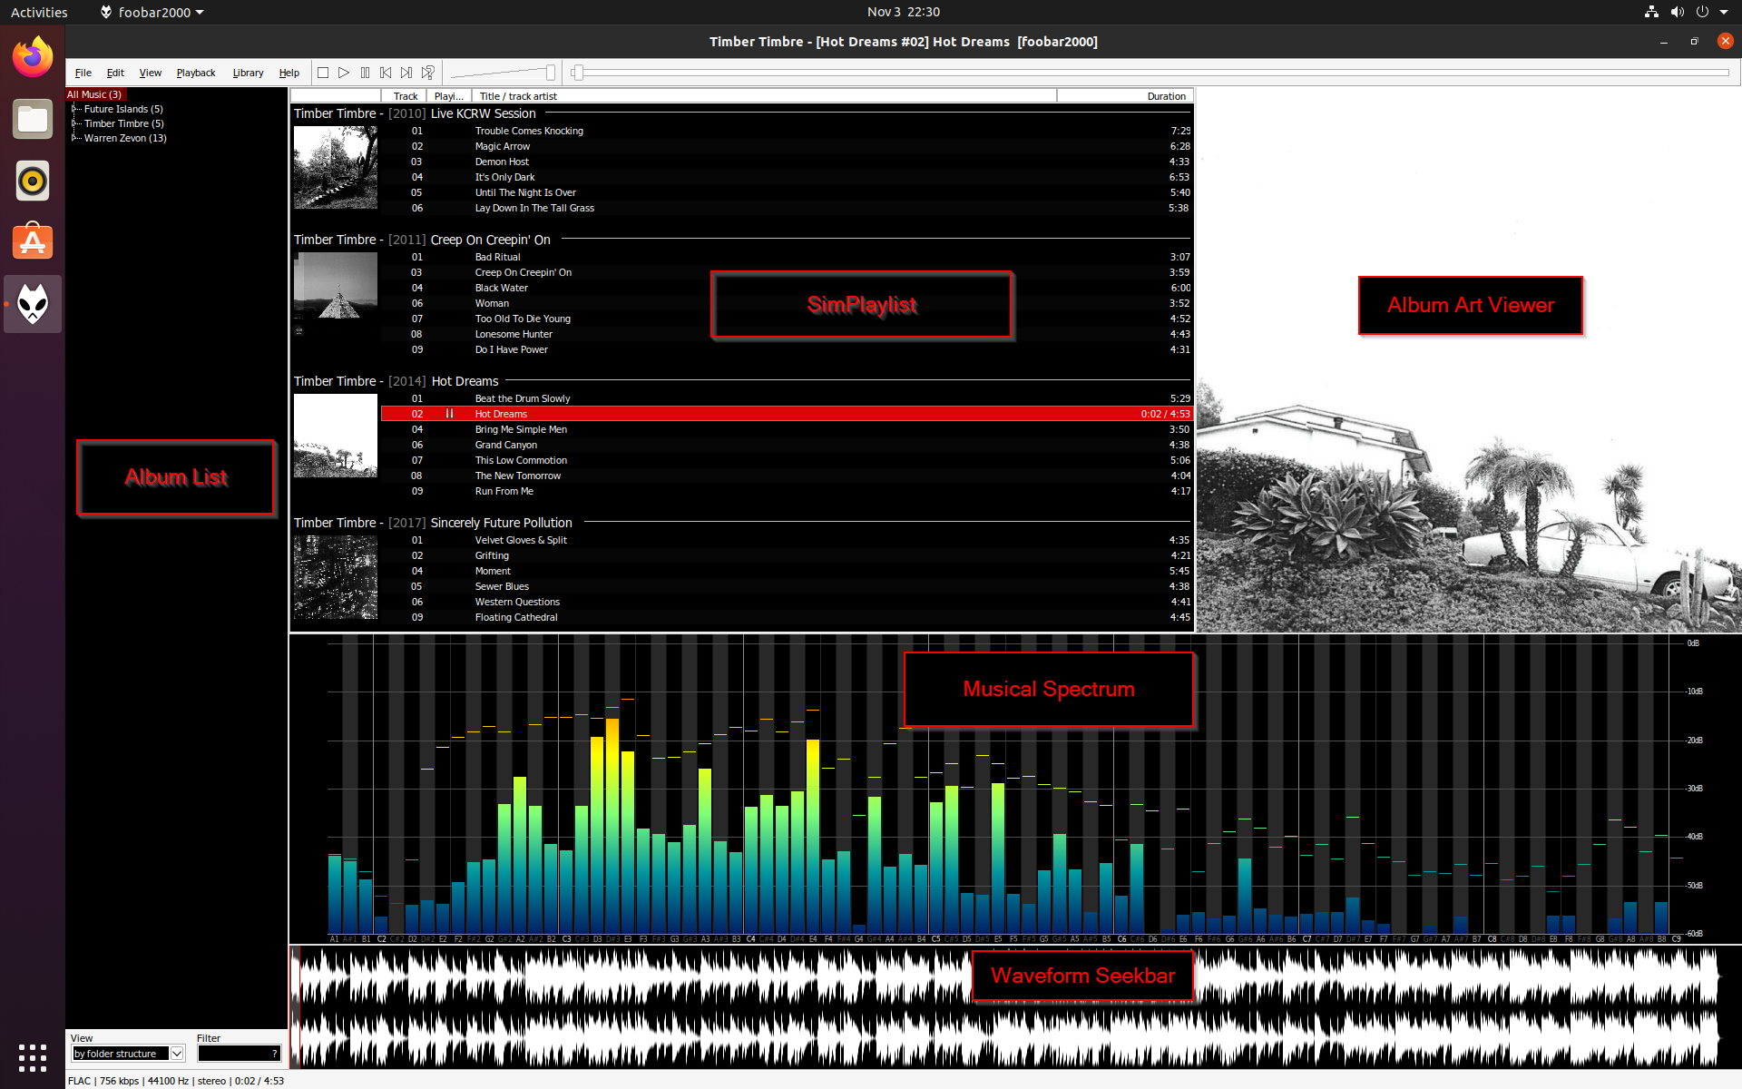Open the View menu

pyautogui.click(x=150, y=73)
